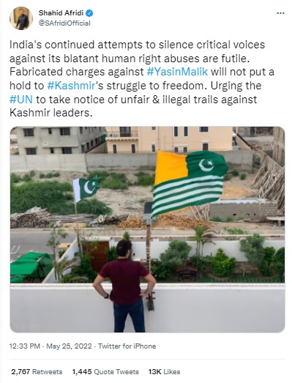Click the tweet body text
Image resolution: width=292 pixels, height=383 pixels.
tap(141, 78)
